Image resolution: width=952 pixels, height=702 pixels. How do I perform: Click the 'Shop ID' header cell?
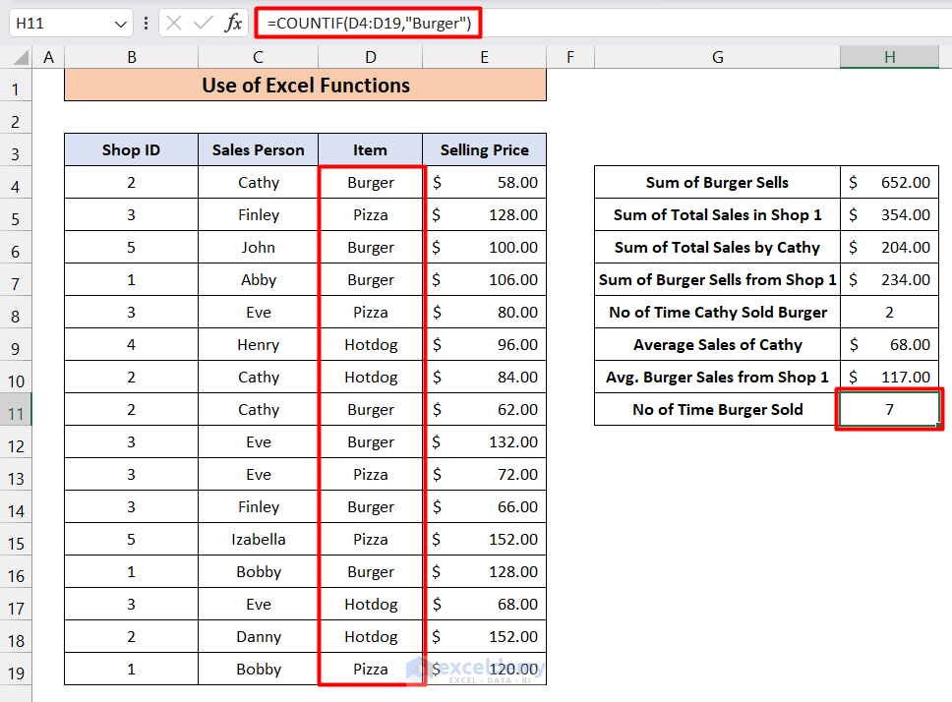click(x=131, y=149)
